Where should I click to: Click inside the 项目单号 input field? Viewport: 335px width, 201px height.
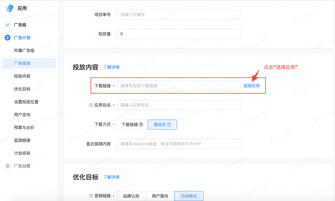click(178, 15)
